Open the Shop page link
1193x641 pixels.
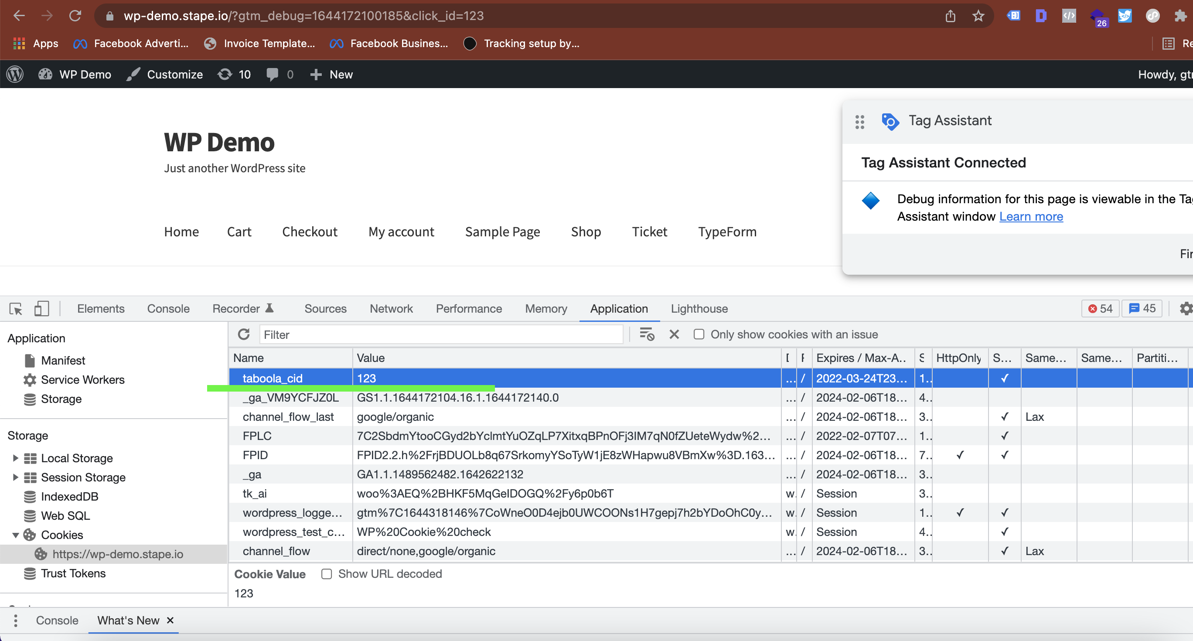586,232
